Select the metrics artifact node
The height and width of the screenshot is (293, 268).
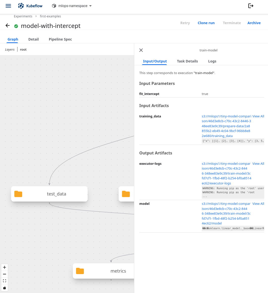pos(104,271)
